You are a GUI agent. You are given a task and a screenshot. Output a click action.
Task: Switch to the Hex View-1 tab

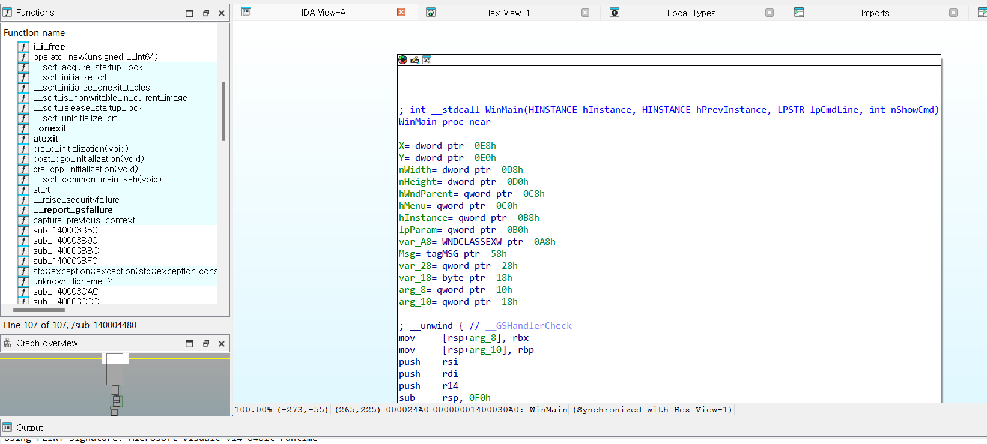[x=507, y=13]
